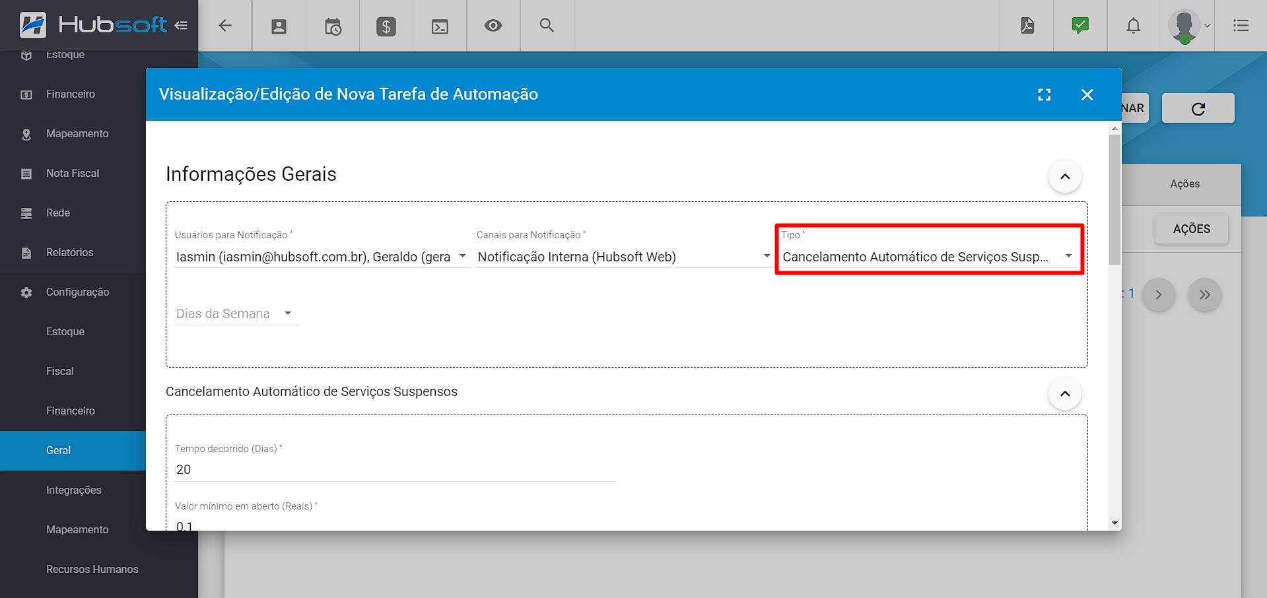Click the green checked message icon
The height and width of the screenshot is (598, 1267).
1080,26
